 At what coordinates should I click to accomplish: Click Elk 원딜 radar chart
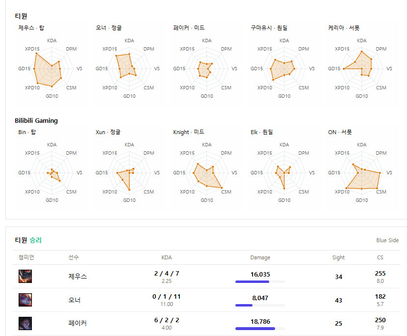(284, 173)
